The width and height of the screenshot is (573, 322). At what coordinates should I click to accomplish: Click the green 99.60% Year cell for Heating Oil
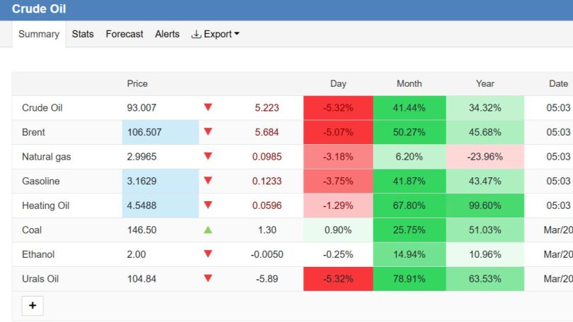(485, 205)
